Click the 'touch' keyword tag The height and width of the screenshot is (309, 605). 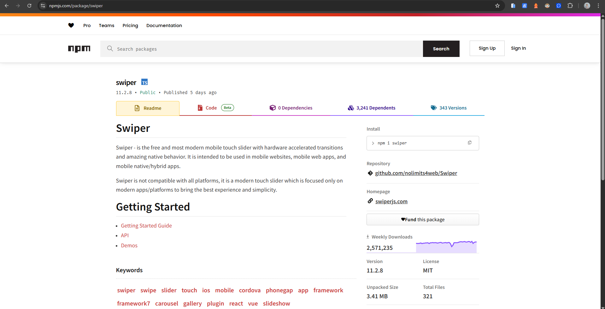tap(189, 290)
